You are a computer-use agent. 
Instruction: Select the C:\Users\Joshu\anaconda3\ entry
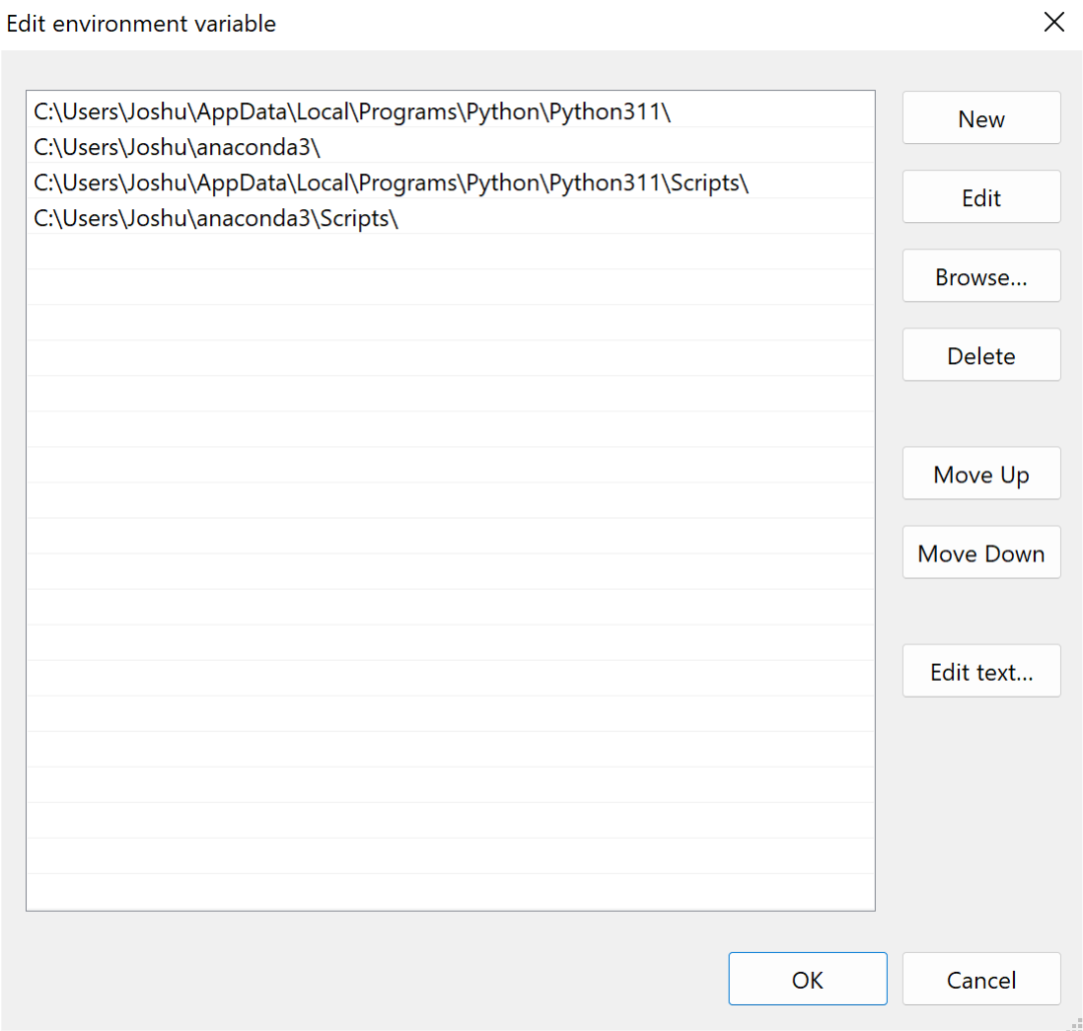pyautogui.click(x=451, y=146)
